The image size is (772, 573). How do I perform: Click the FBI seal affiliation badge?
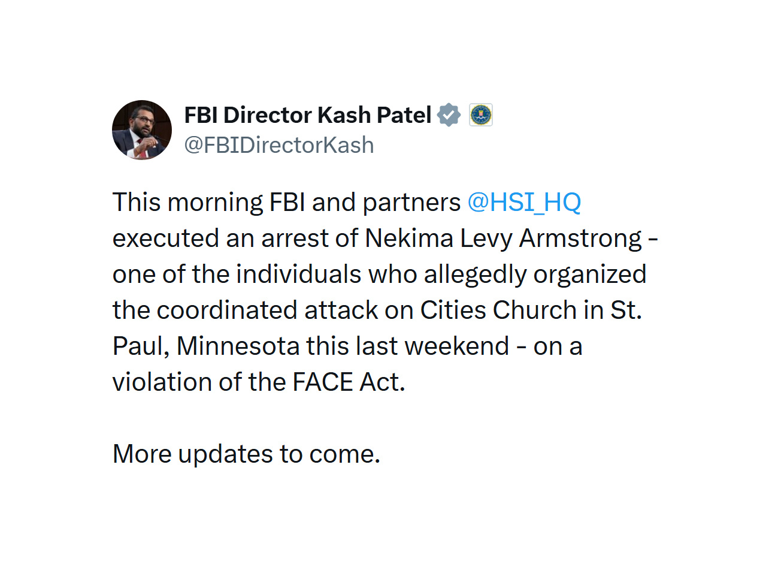(480, 114)
